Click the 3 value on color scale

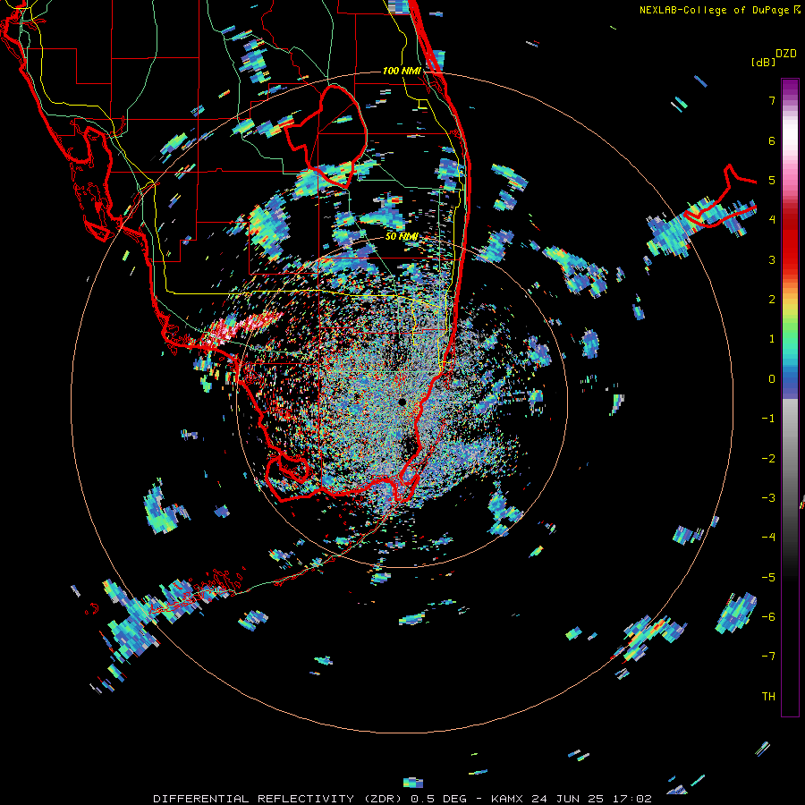pyautogui.click(x=772, y=259)
